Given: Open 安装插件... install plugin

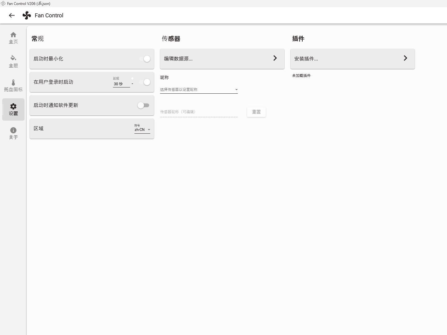Looking at the screenshot, I should click(353, 59).
